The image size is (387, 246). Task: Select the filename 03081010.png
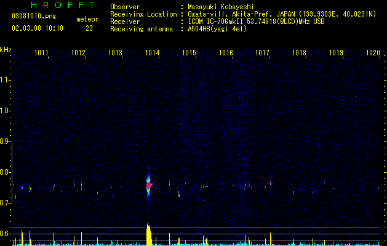[34, 17]
